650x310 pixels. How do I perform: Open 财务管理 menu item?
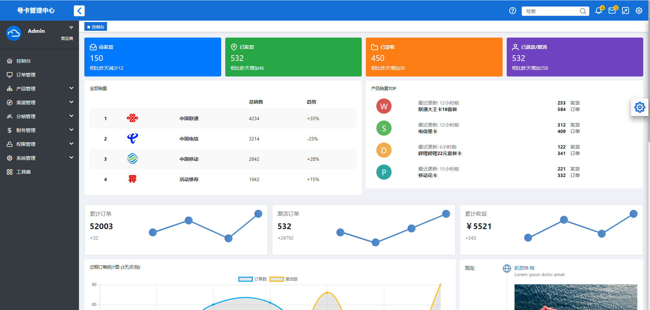point(39,130)
